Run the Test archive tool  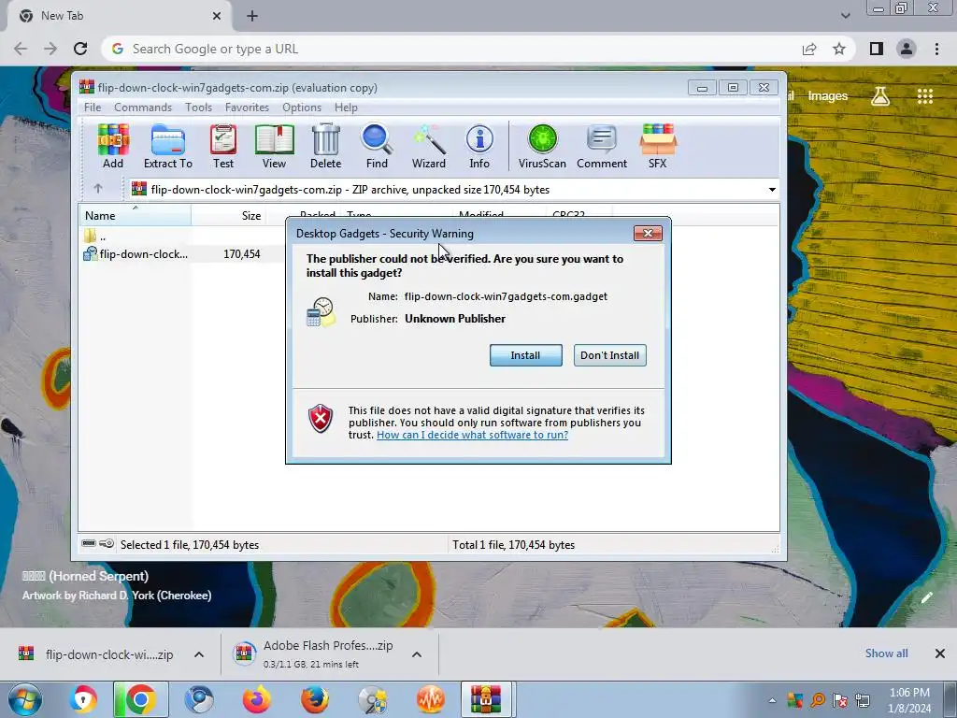click(223, 147)
